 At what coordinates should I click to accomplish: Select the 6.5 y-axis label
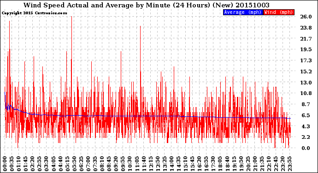click(x=306, y=115)
